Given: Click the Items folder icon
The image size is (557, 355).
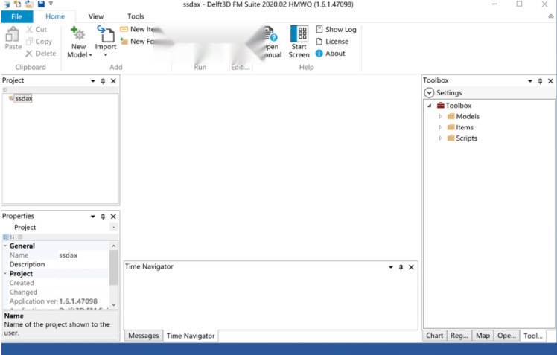Looking at the screenshot, I should 451,127.
